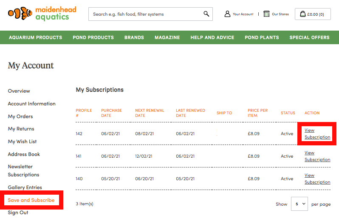This screenshot has width=339, height=224.
Task: Click the 3 Item(s) count text
Action: (x=84, y=204)
